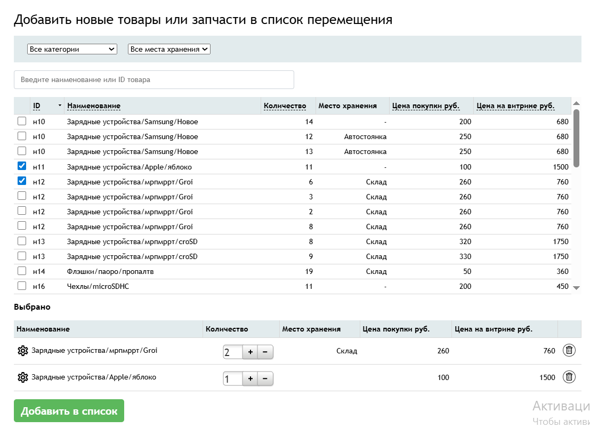Click the scrollbar up arrow of the product table
Image resolution: width=590 pixels, height=428 pixels.
click(x=576, y=103)
